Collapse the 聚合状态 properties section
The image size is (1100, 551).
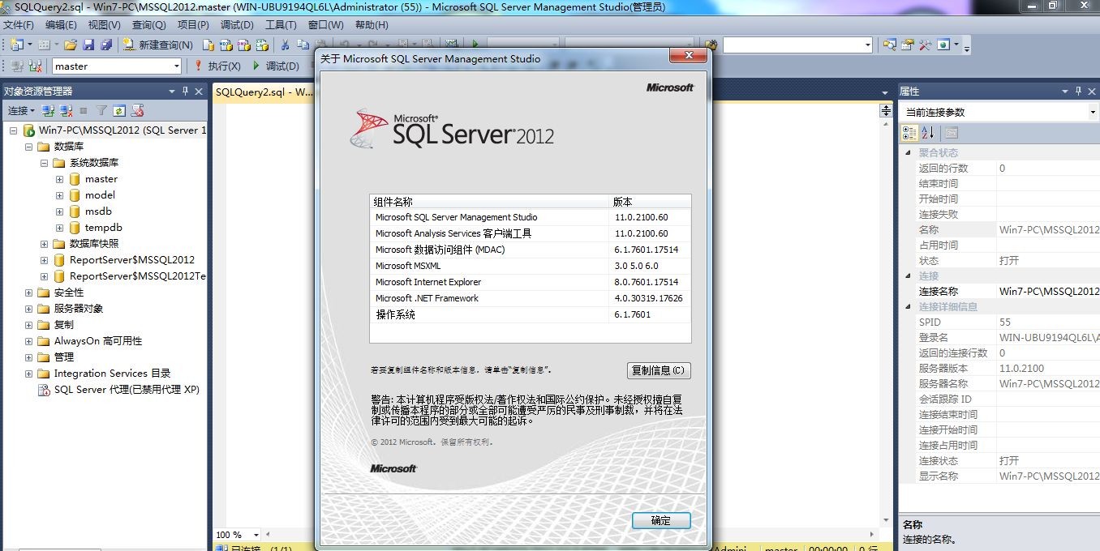908,152
